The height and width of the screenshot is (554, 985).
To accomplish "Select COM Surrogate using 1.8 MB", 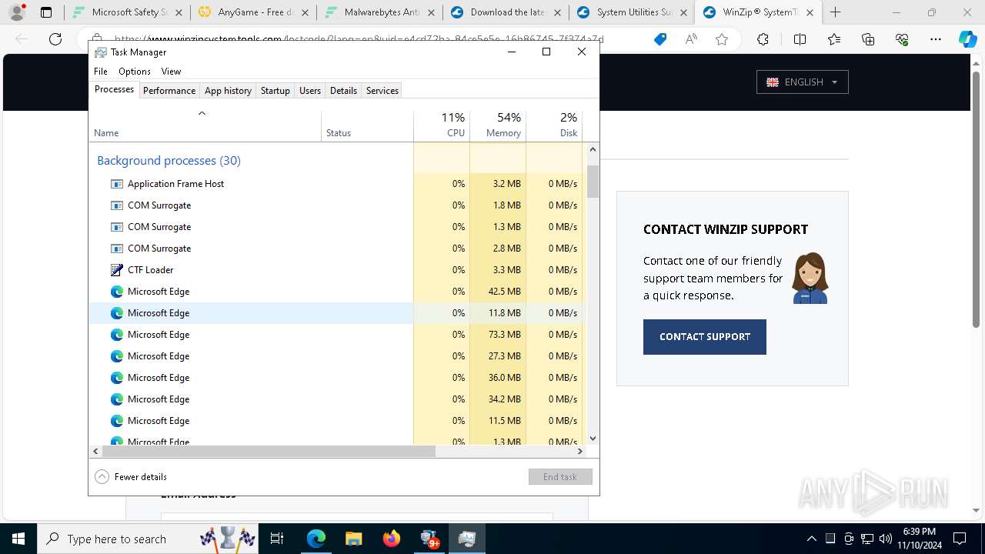I will [x=336, y=205].
